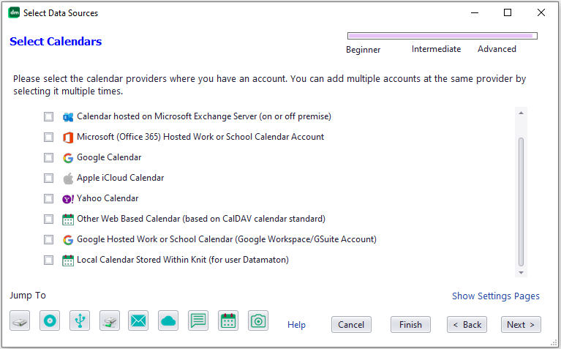Click the CalDAV web calendar icon
Screen dimensions: 561x349
click(x=68, y=219)
